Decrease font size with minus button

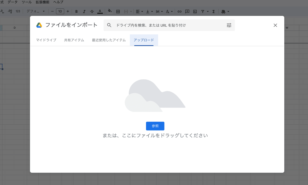point(52,11)
